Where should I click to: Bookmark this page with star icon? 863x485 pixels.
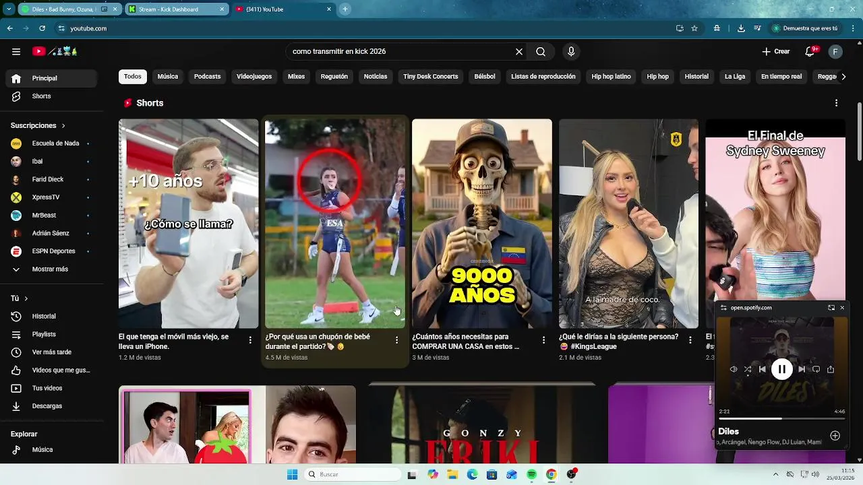[x=694, y=28]
